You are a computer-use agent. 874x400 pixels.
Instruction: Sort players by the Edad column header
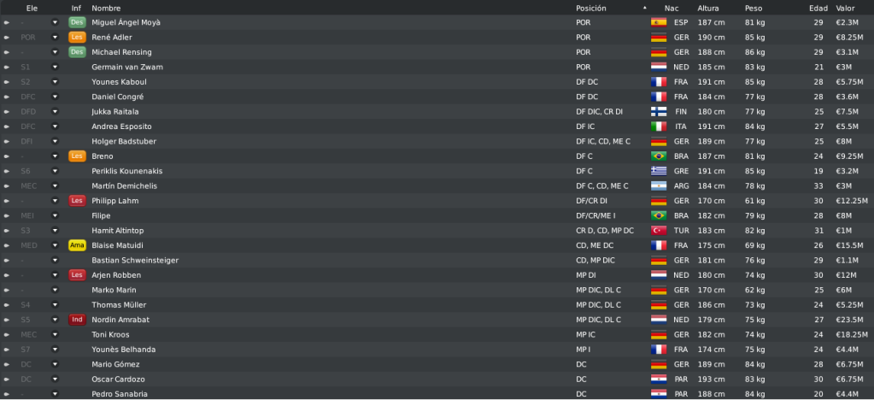(x=818, y=9)
